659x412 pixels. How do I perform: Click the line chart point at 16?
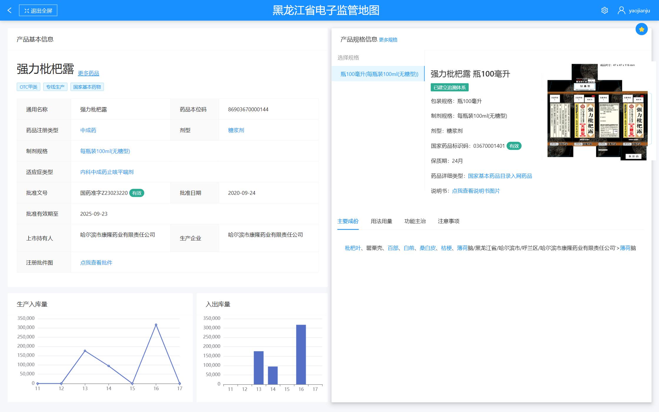(x=156, y=325)
